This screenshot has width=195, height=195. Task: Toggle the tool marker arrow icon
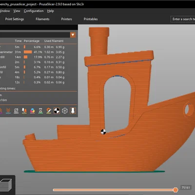[x=73, y=111]
